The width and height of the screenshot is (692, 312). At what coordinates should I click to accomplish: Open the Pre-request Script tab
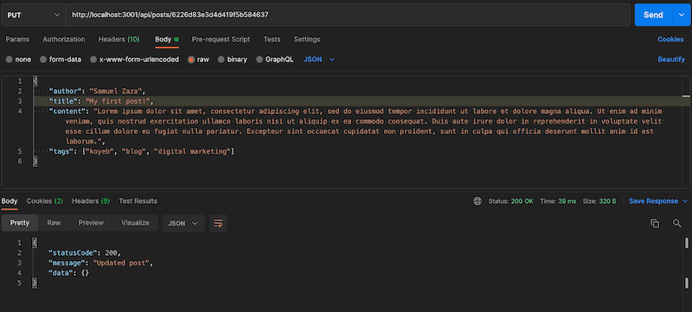coord(221,39)
